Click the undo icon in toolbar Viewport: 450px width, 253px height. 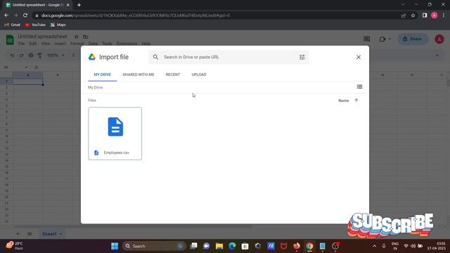pyautogui.click(x=12, y=55)
